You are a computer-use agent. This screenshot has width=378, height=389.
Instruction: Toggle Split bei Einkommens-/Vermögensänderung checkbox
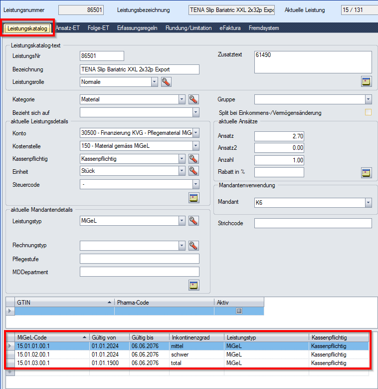(x=368, y=112)
